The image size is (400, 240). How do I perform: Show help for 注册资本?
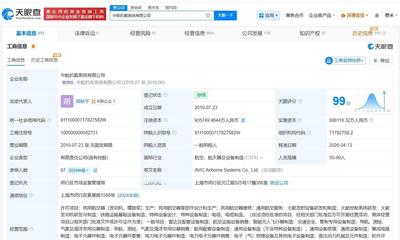[166, 120]
